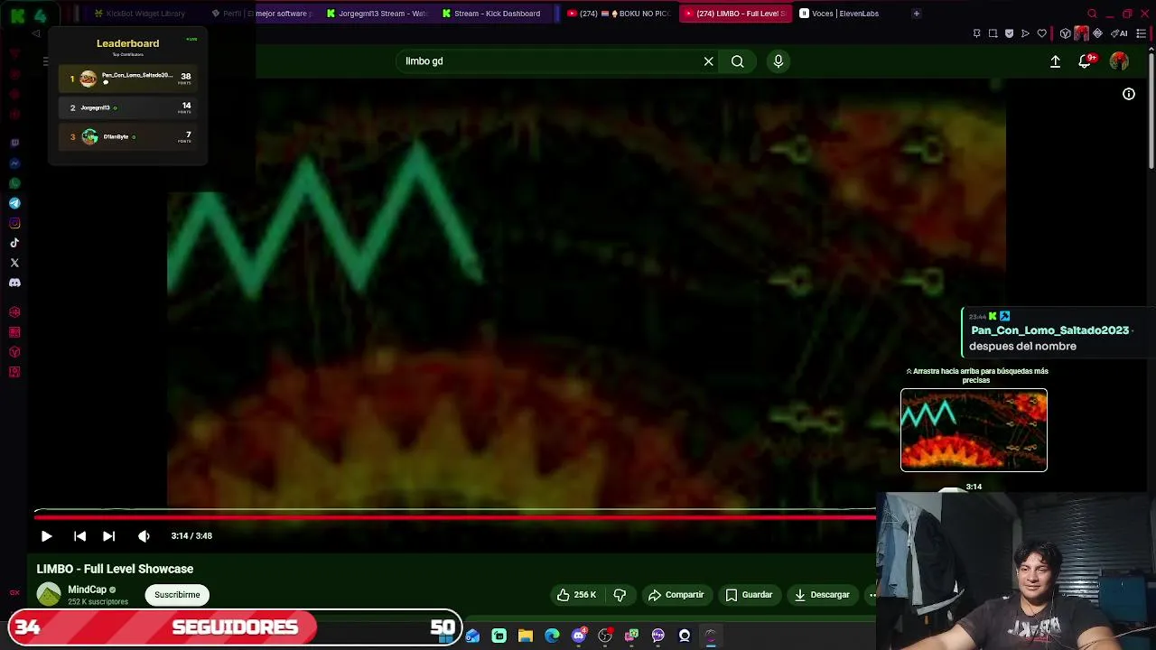Switch to the Perfil mejor software tab

click(262, 14)
